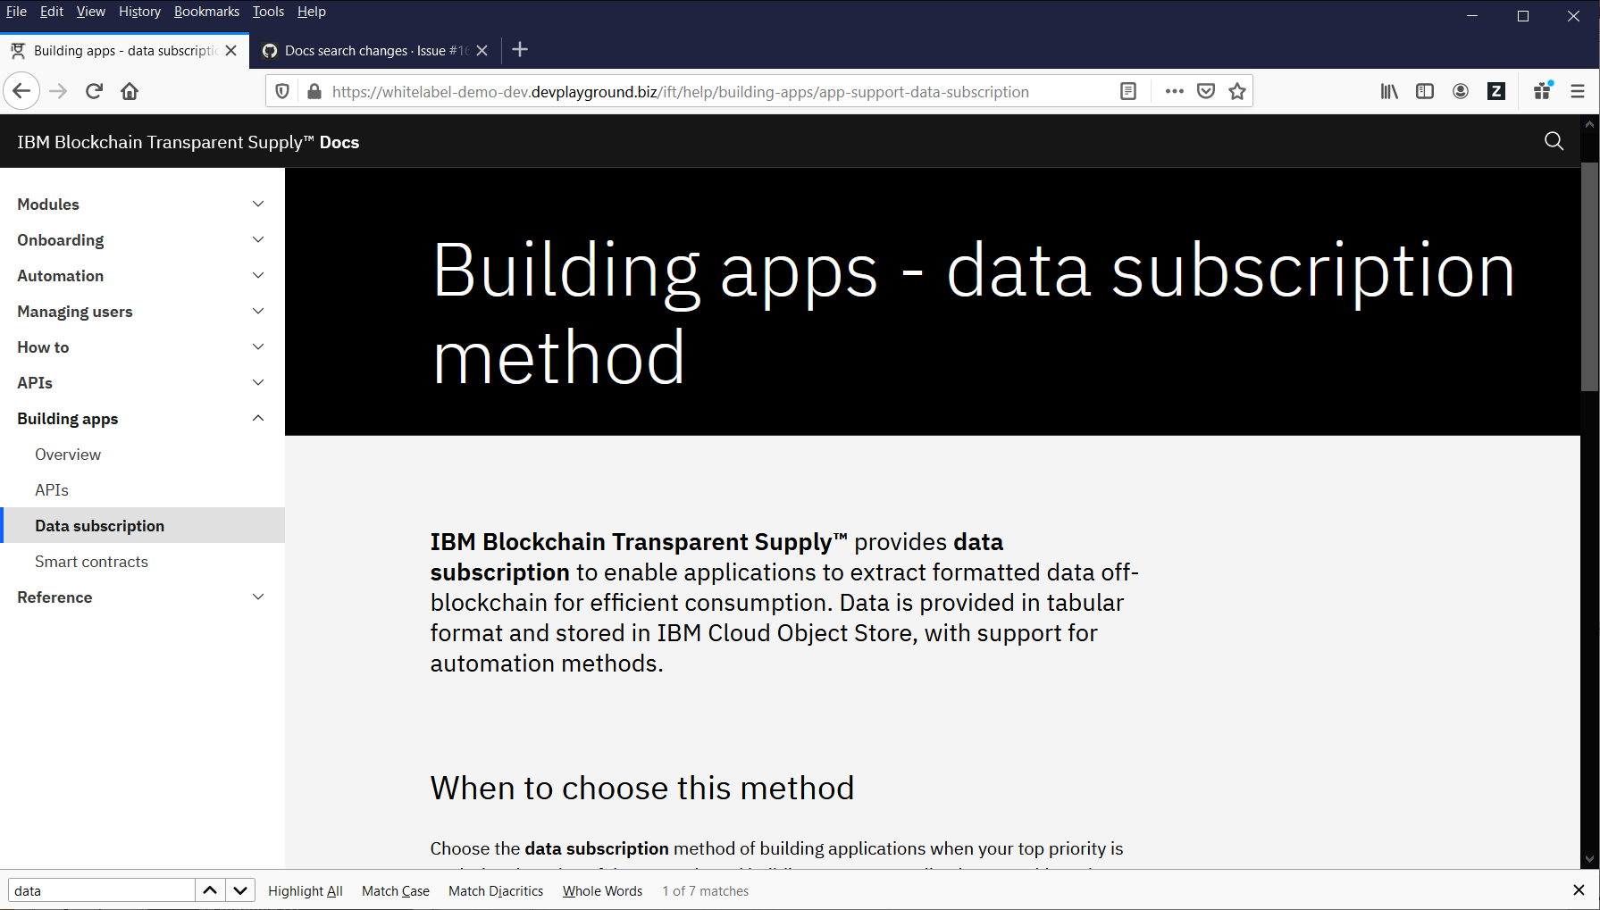Open the Smart contracts page
Image resolution: width=1600 pixels, height=910 pixels.
point(91,561)
